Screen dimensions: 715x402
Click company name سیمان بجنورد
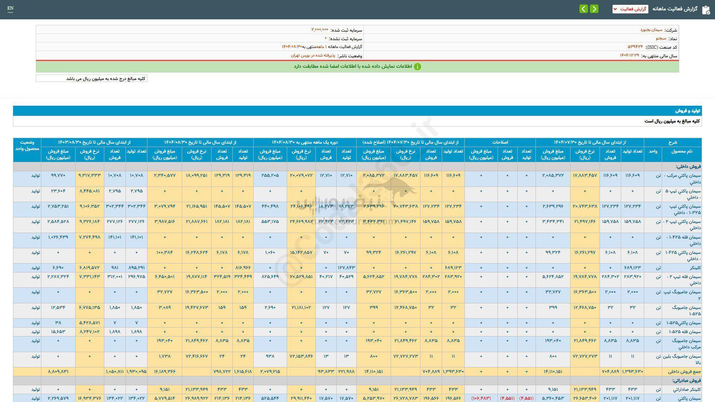[651, 30]
